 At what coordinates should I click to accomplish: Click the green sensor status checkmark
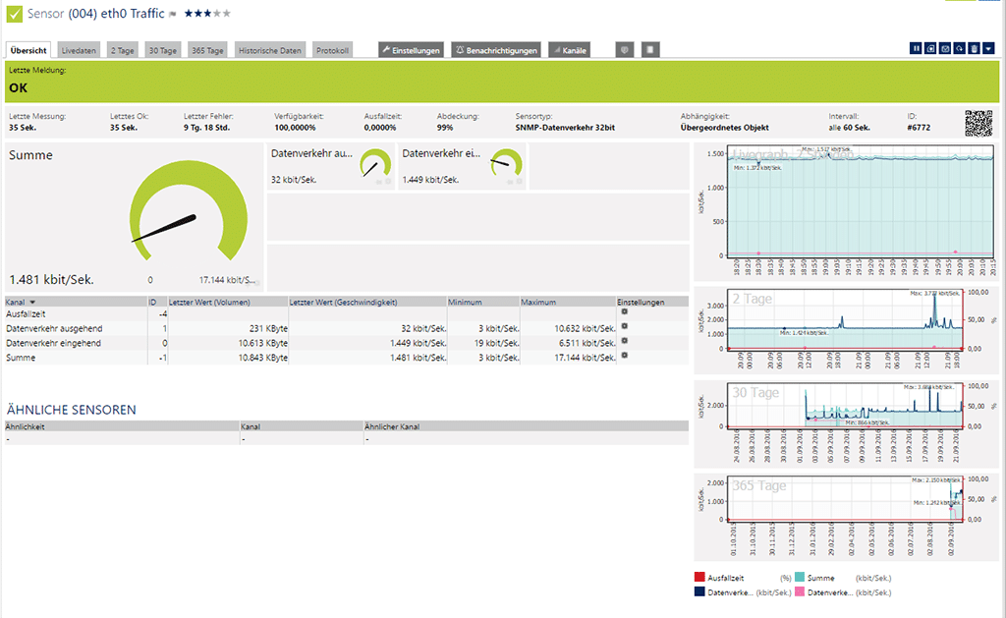click(x=14, y=13)
